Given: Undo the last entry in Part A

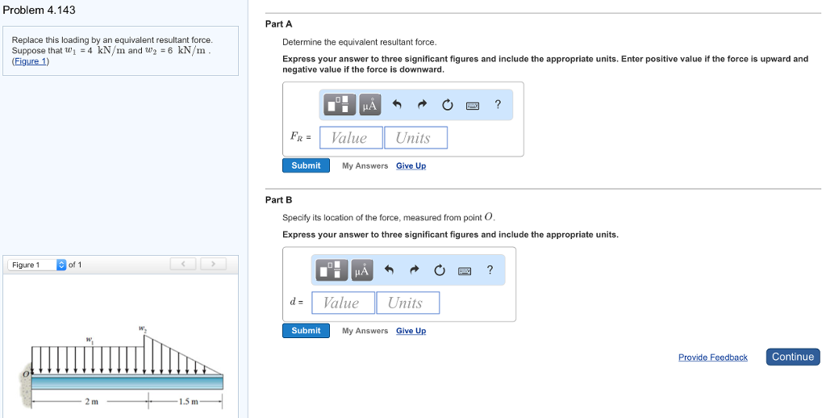Looking at the screenshot, I should (396, 105).
